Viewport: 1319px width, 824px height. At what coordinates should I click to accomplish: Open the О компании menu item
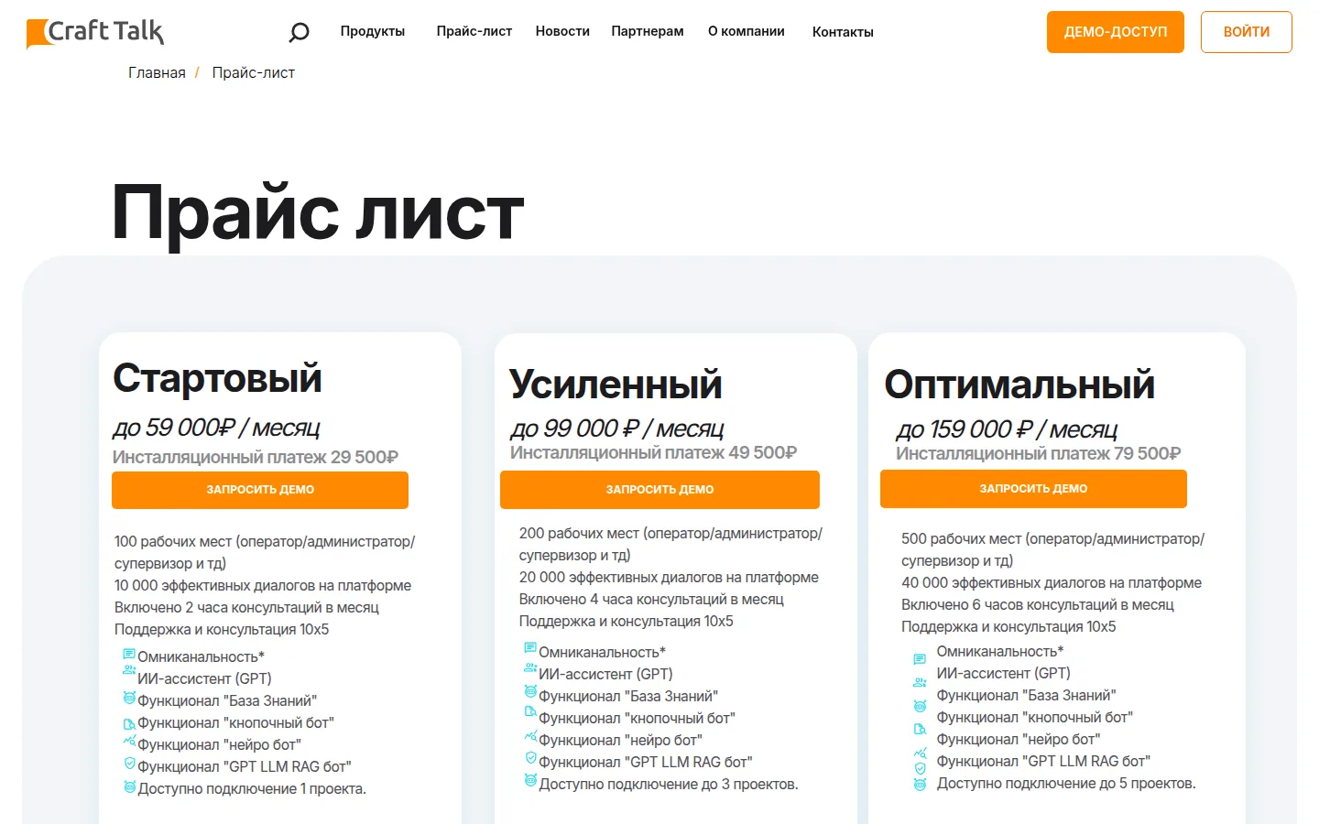[747, 31]
